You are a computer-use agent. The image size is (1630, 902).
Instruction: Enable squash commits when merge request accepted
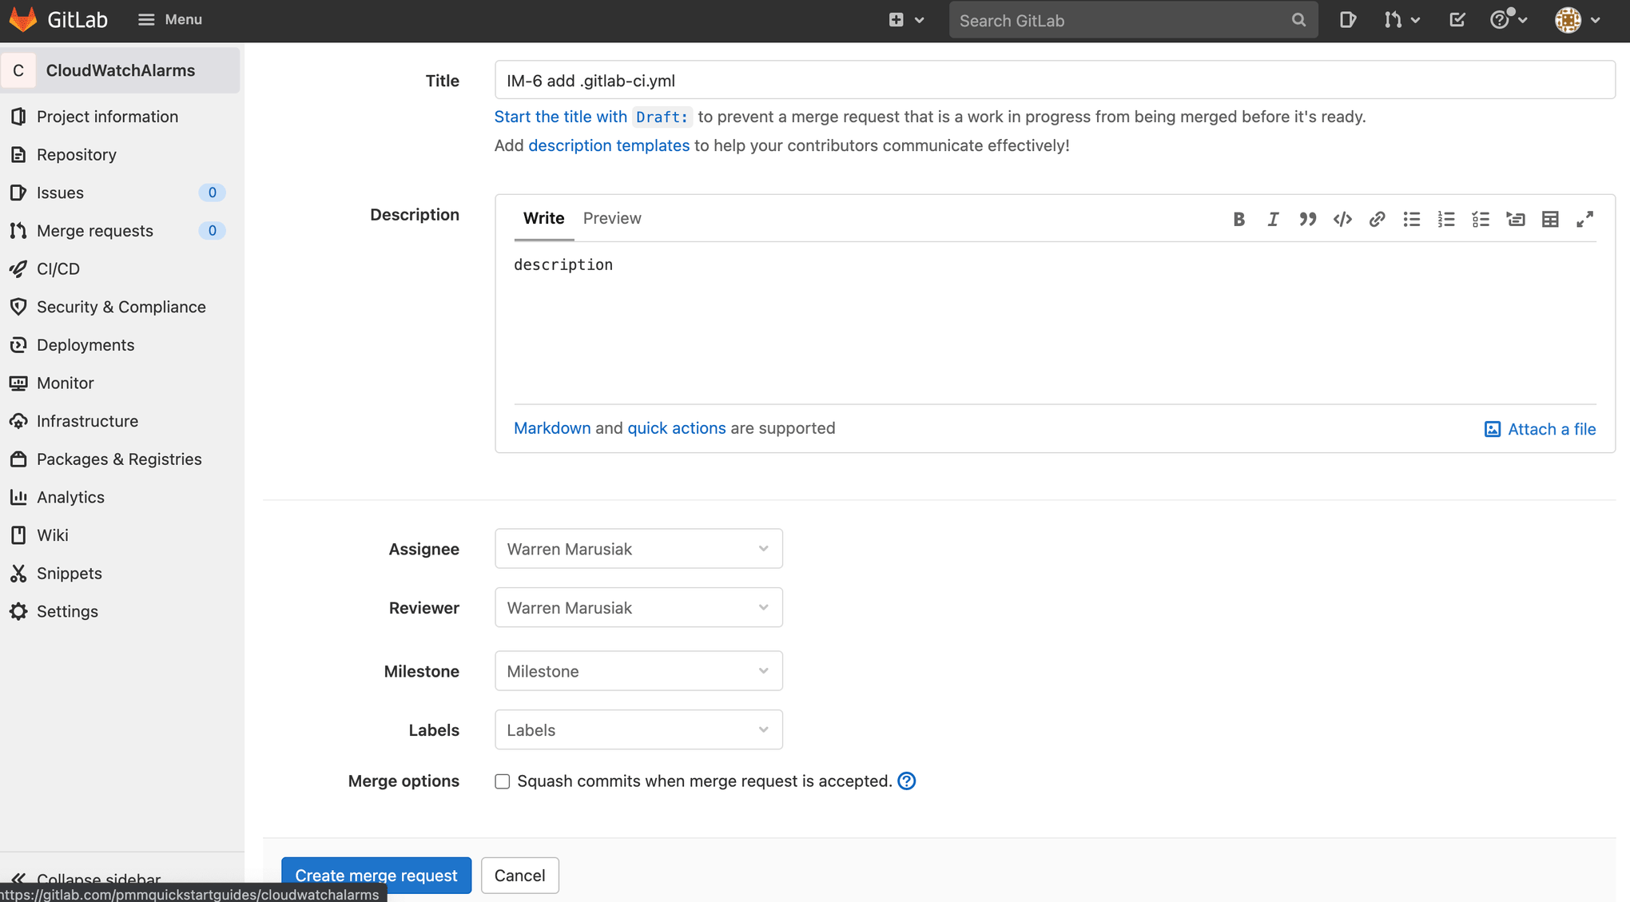[x=502, y=781]
